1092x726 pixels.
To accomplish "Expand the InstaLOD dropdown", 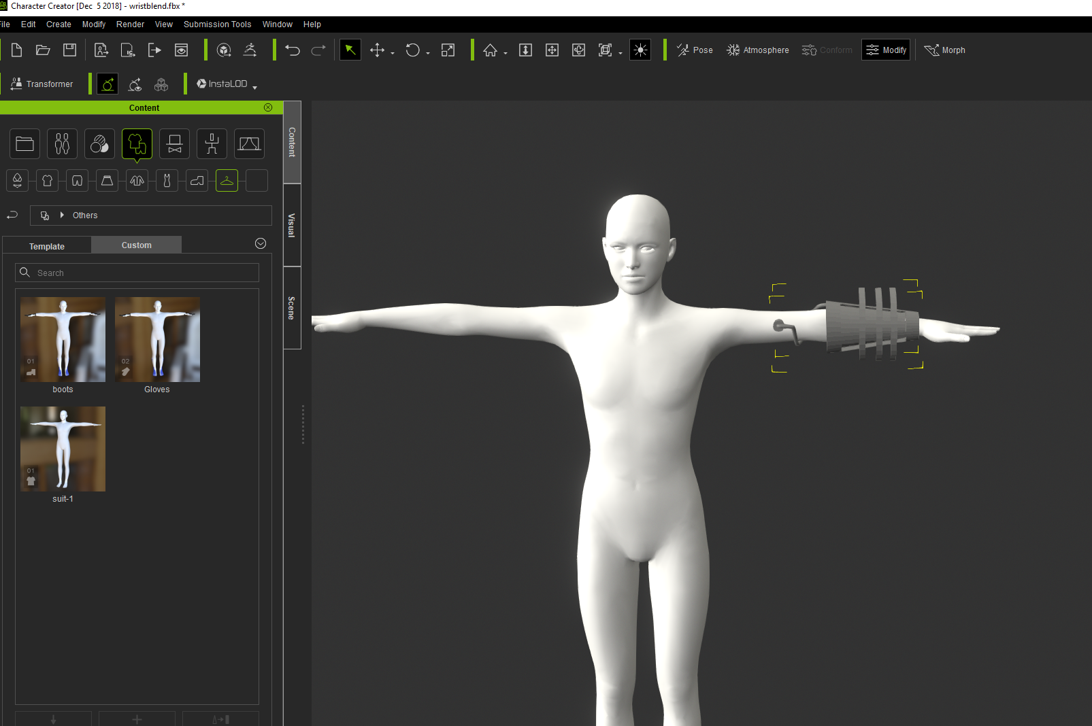I will (254, 87).
